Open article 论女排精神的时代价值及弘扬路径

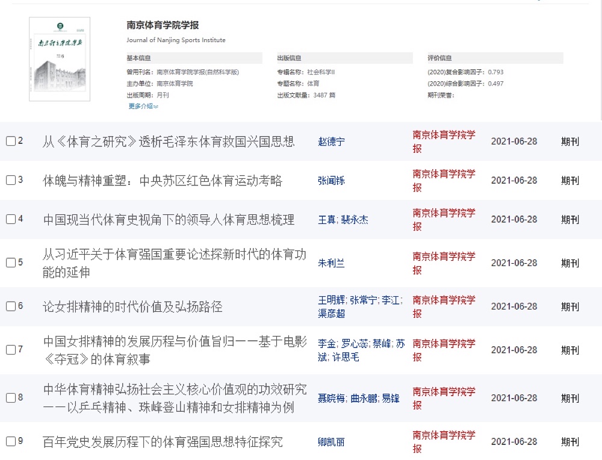[x=132, y=306]
